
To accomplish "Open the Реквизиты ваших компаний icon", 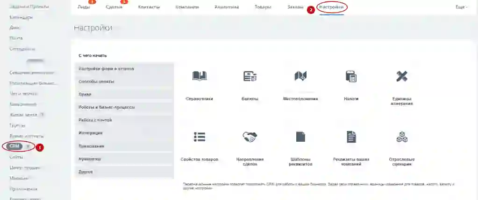I will (x=351, y=137).
